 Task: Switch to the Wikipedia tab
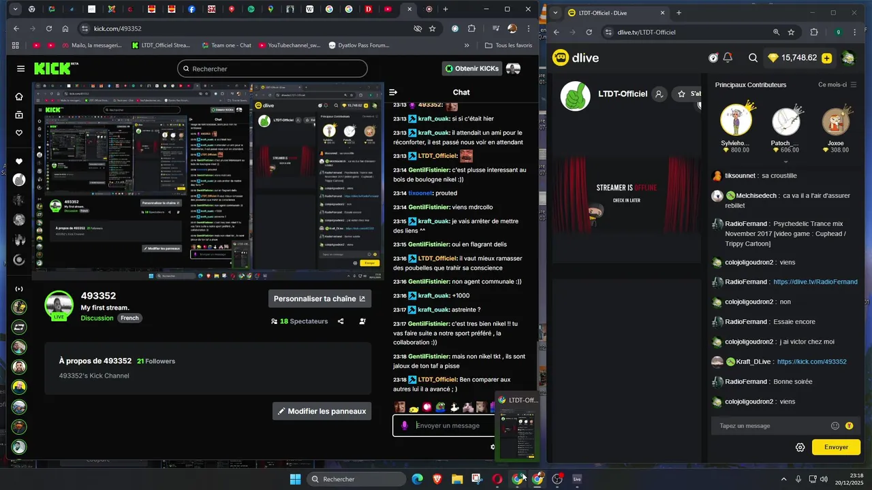(310, 10)
